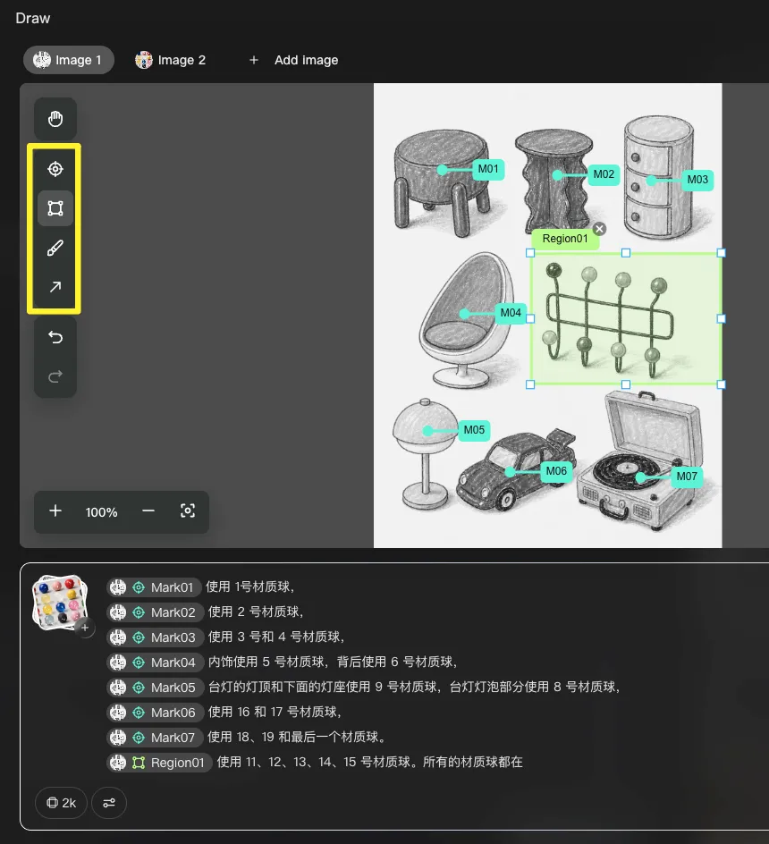The height and width of the screenshot is (844, 769).
Task: Click the Region01 tag in prompt
Action: tap(159, 762)
